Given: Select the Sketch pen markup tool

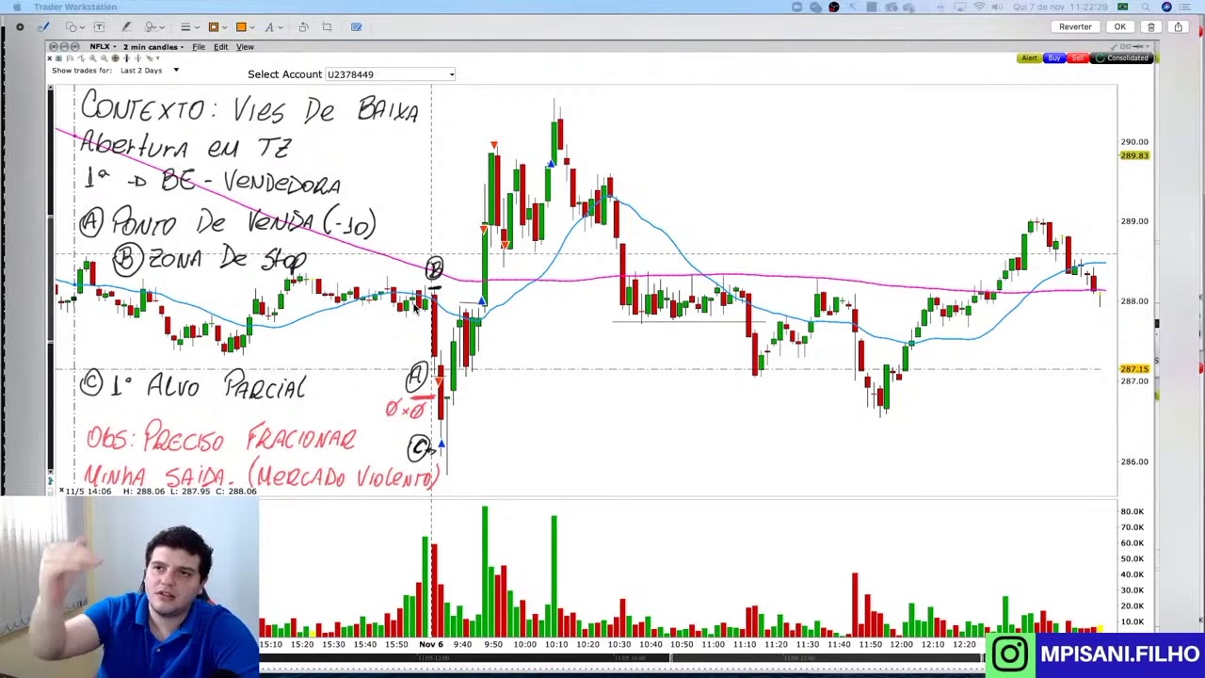Looking at the screenshot, I should (x=43, y=27).
